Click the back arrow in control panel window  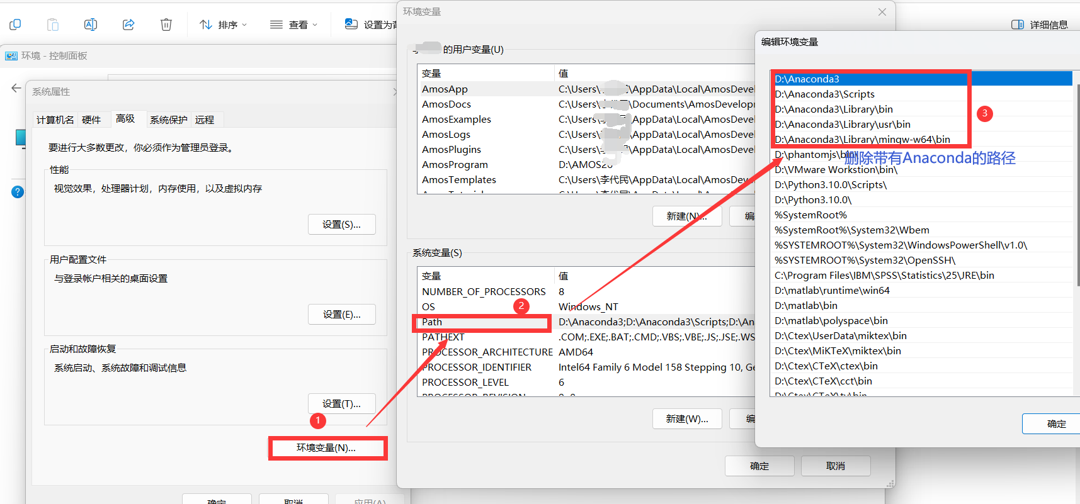point(16,88)
